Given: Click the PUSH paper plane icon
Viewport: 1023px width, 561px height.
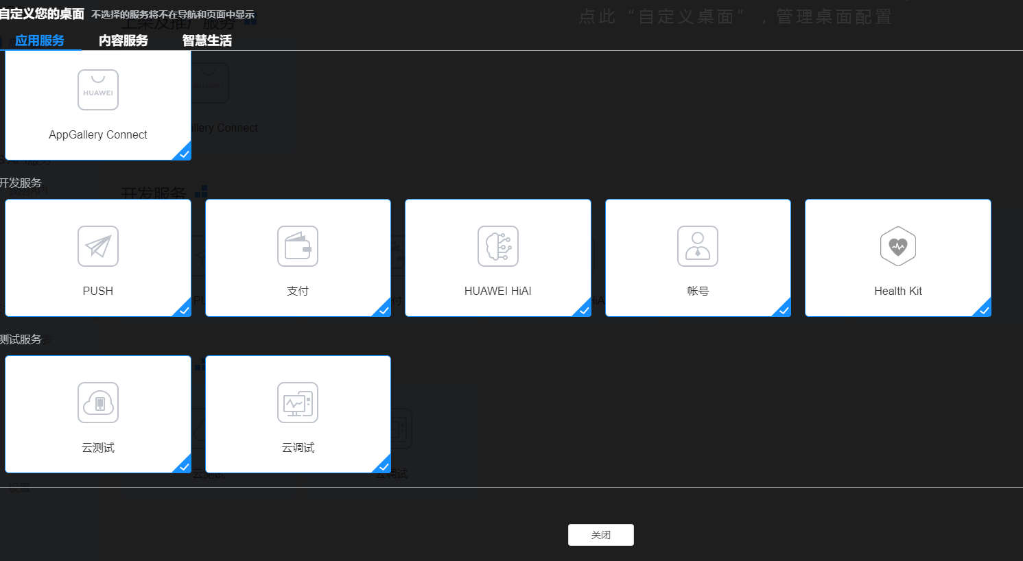Looking at the screenshot, I should click(x=98, y=246).
